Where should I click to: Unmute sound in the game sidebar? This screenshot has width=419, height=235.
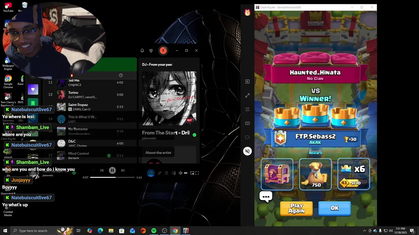pyautogui.click(x=247, y=151)
